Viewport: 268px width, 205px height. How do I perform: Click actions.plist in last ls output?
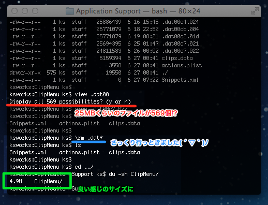pyautogui.click(x=79, y=152)
